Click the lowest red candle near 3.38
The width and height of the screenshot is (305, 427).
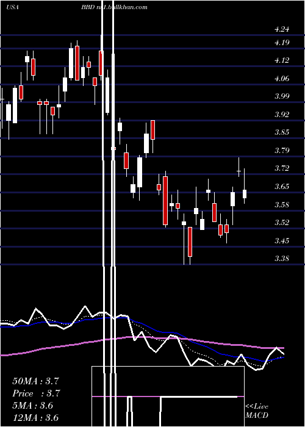(x=190, y=242)
